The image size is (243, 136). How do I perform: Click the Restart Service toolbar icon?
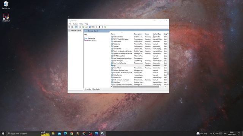pos(105,27)
